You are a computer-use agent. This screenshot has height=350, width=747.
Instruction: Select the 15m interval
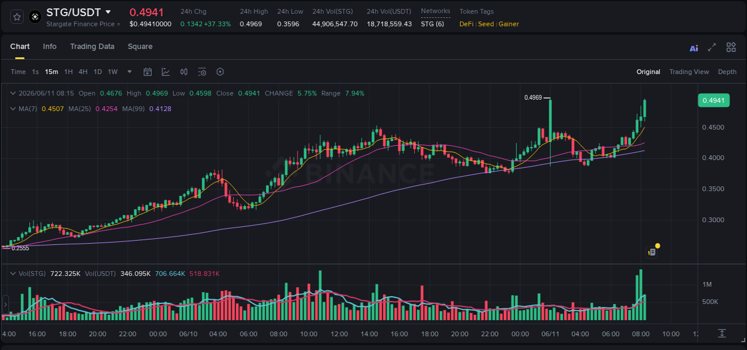[51, 72]
